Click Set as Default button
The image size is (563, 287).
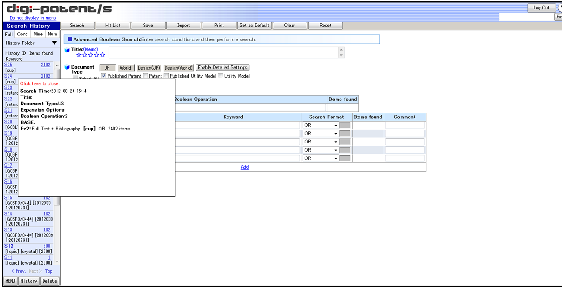[x=254, y=26]
